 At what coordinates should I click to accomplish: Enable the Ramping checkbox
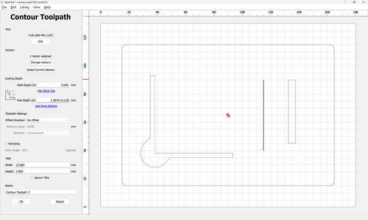6,143
